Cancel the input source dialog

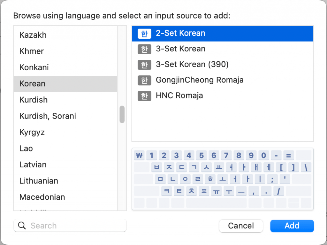[x=241, y=226]
